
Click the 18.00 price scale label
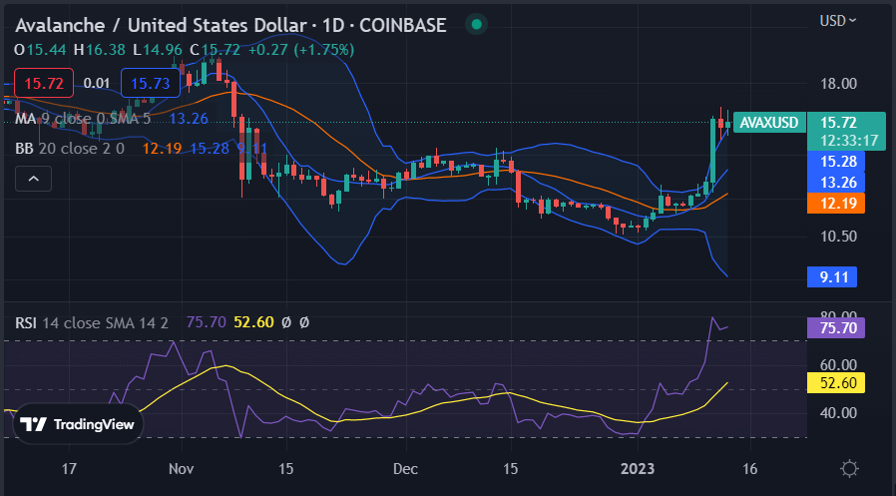838,84
